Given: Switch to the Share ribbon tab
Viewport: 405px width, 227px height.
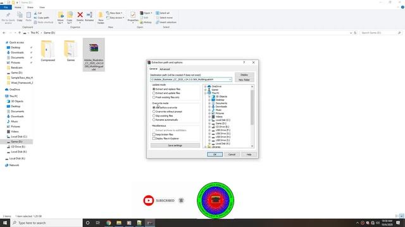Looking at the screenshot, I should pyautogui.click(x=30, y=7).
